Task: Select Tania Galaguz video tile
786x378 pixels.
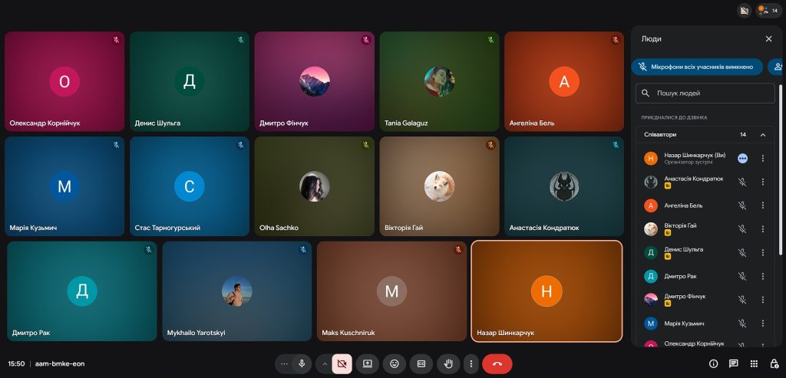Action: (x=439, y=81)
